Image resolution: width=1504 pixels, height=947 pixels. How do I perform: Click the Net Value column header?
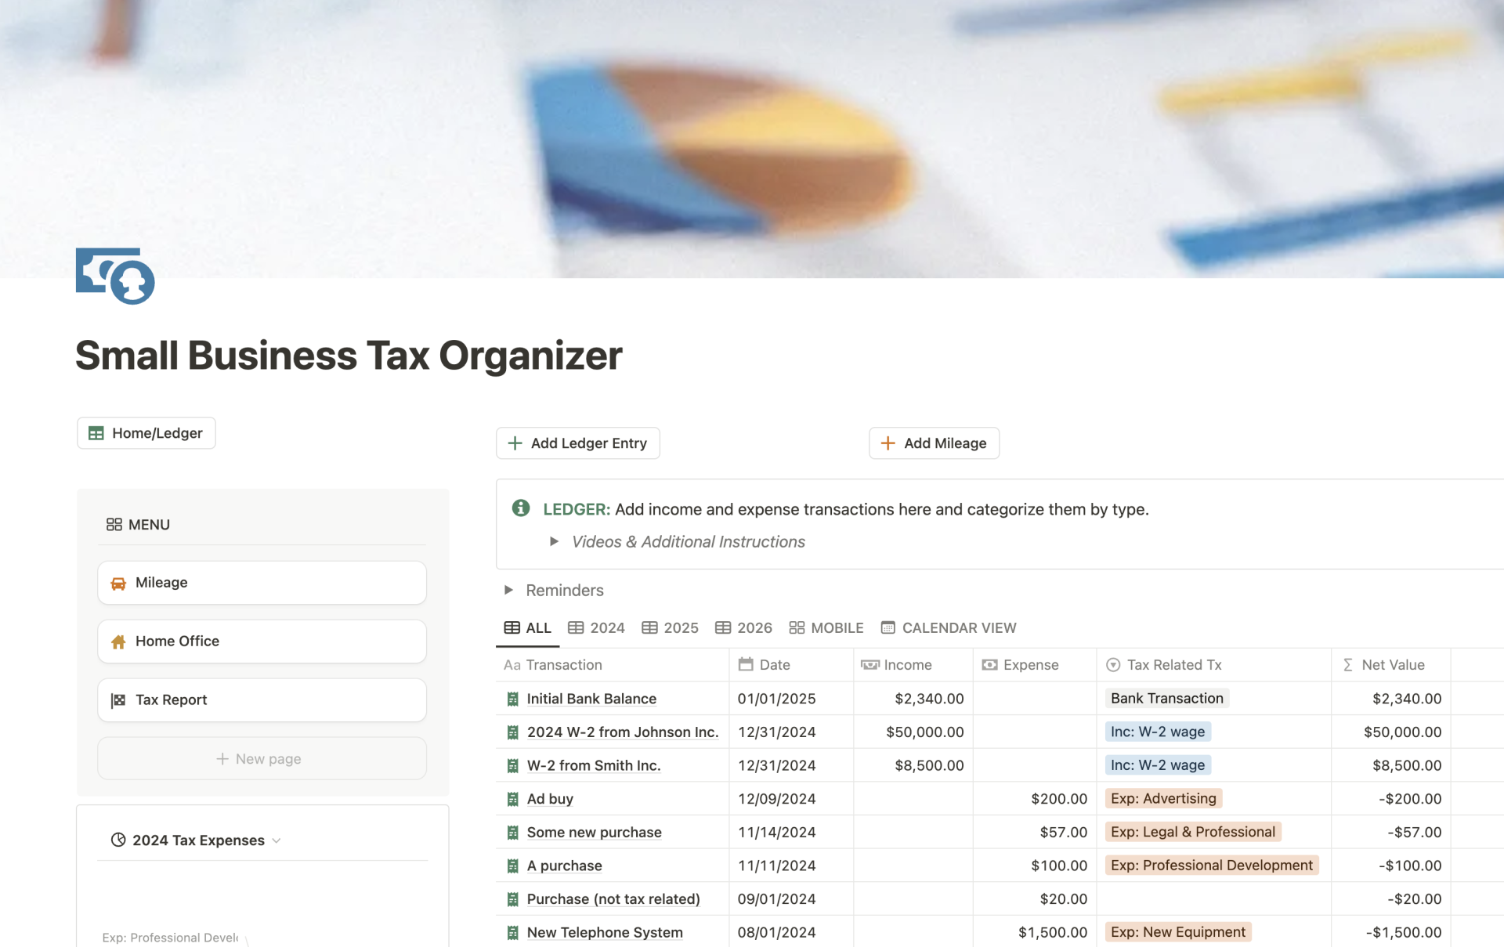tap(1392, 664)
